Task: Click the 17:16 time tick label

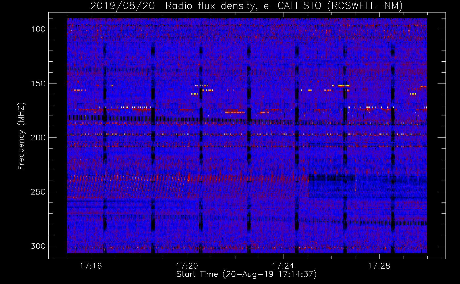Action: click(91, 266)
